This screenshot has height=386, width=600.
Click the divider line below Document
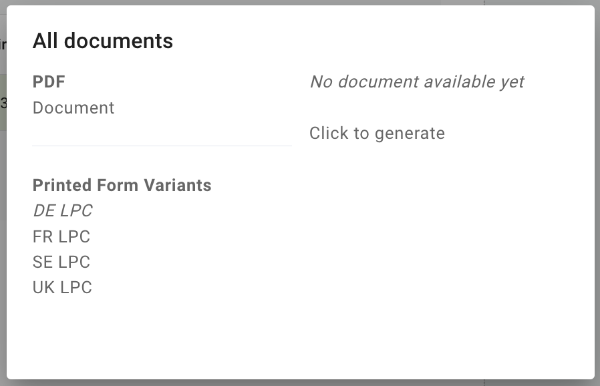click(x=162, y=146)
